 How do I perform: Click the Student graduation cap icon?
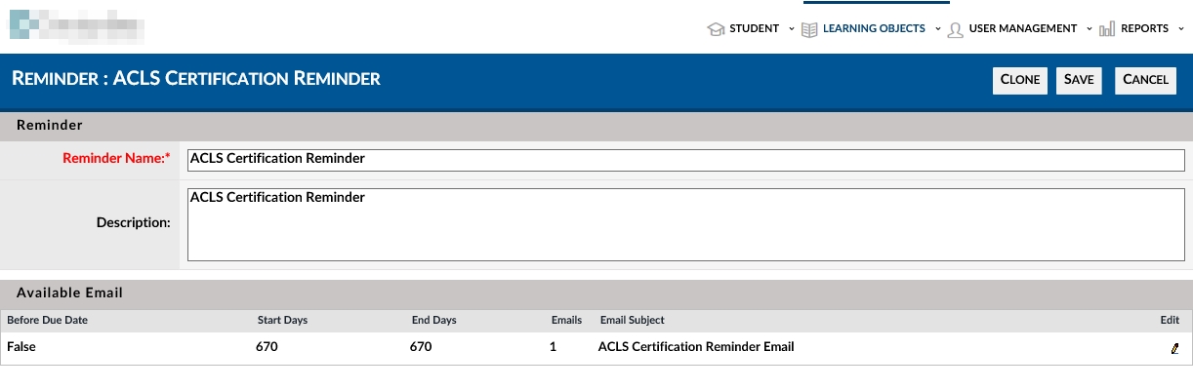[x=716, y=29]
